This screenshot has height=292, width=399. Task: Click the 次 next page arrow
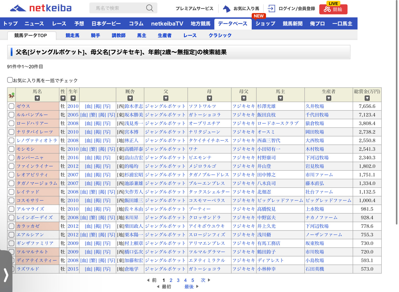point(209,280)
